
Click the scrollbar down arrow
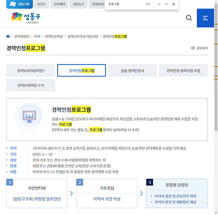(x=216, y=213)
